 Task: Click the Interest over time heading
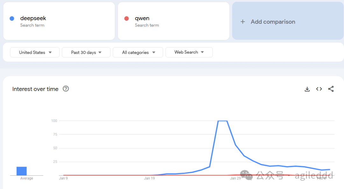coord(35,89)
